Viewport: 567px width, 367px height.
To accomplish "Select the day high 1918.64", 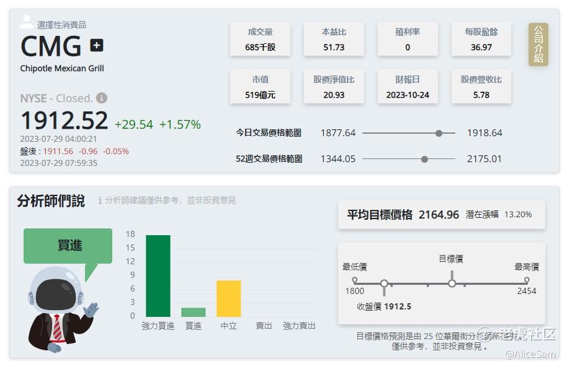I will pyautogui.click(x=484, y=133).
